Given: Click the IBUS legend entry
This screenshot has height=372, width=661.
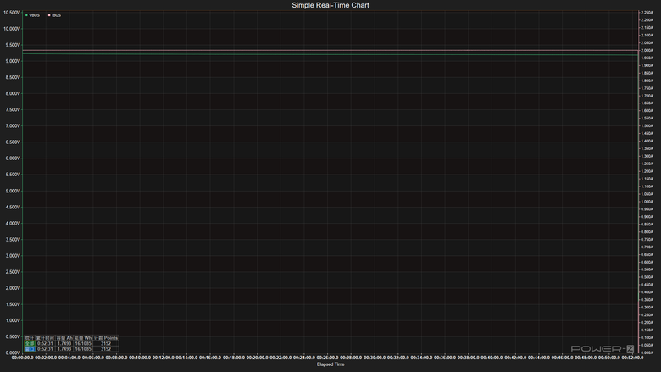Looking at the screenshot, I should coord(54,15).
